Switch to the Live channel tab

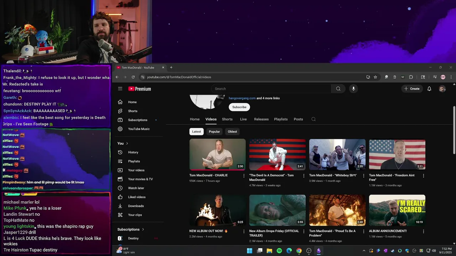click(x=243, y=119)
